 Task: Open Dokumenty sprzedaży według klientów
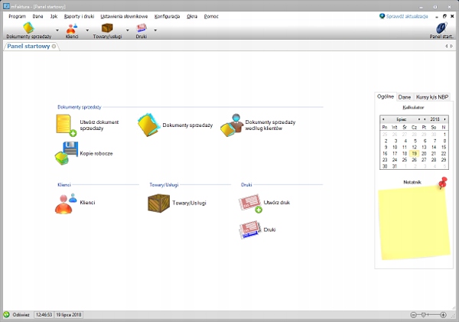(x=232, y=125)
